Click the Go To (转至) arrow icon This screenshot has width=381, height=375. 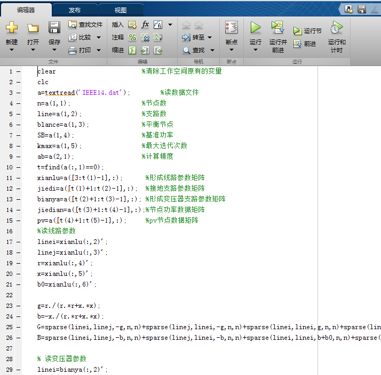[x=186, y=37]
